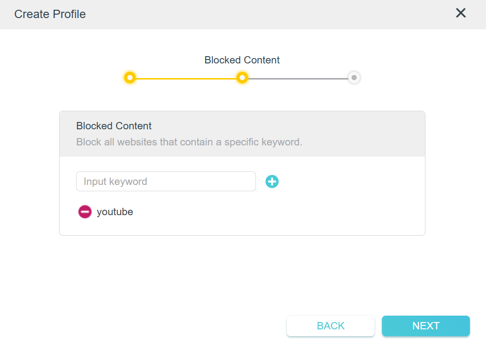Click the Create Profile title text
Image resolution: width=486 pixels, height=363 pixels.
[50, 14]
